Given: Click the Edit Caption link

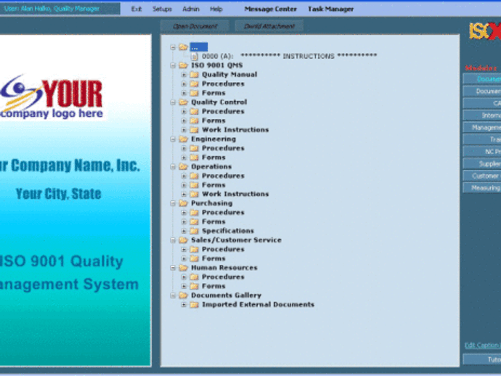Looking at the screenshot, I should tap(483, 346).
